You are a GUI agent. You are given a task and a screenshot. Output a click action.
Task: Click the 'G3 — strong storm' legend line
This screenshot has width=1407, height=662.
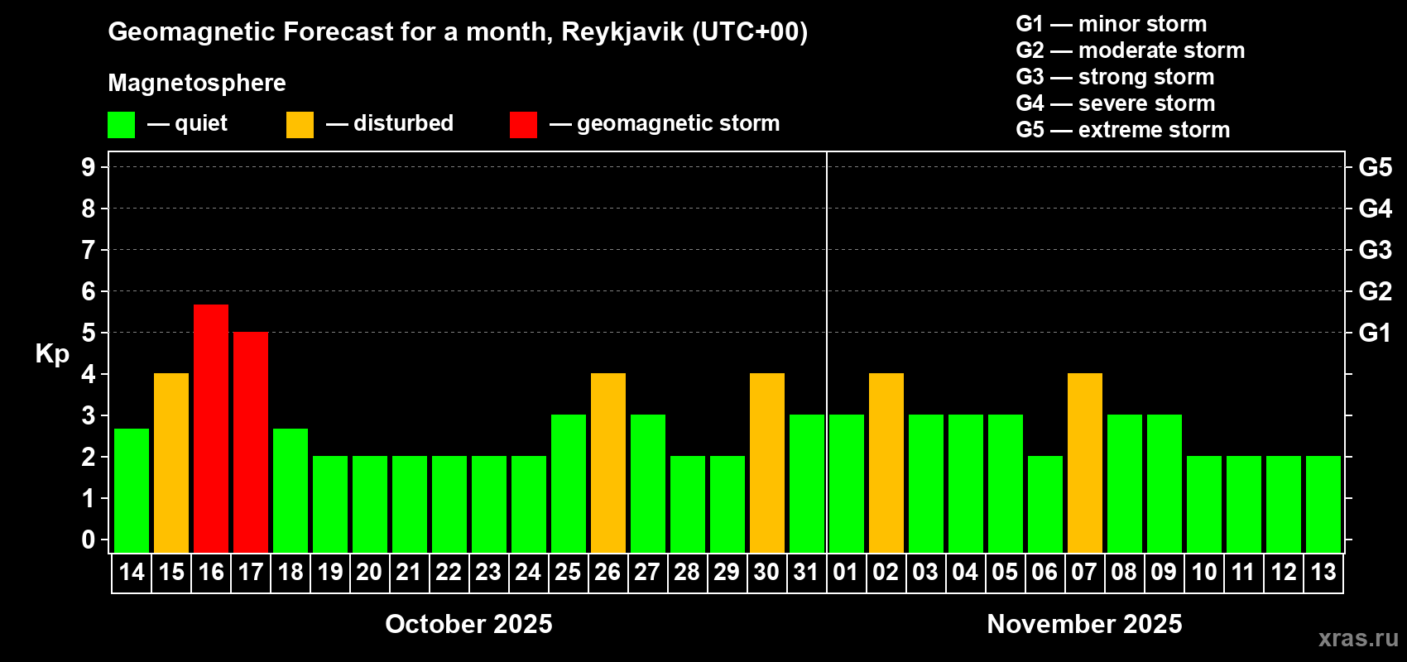tap(1115, 77)
